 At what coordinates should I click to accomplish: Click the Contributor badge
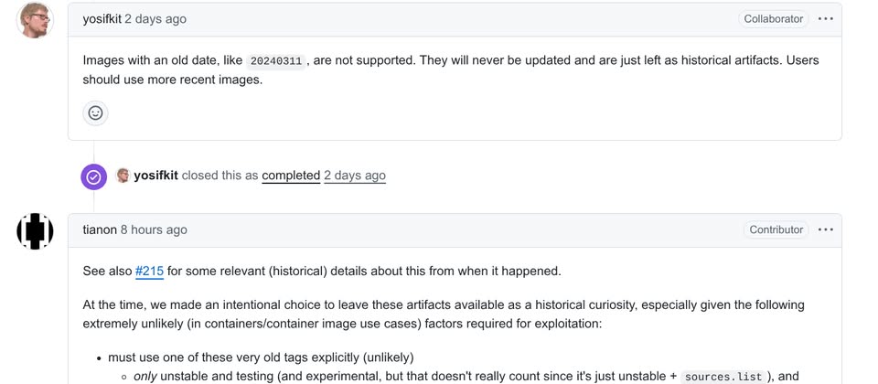[x=776, y=229]
